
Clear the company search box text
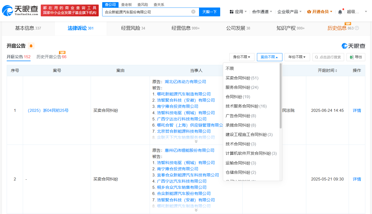(193, 12)
